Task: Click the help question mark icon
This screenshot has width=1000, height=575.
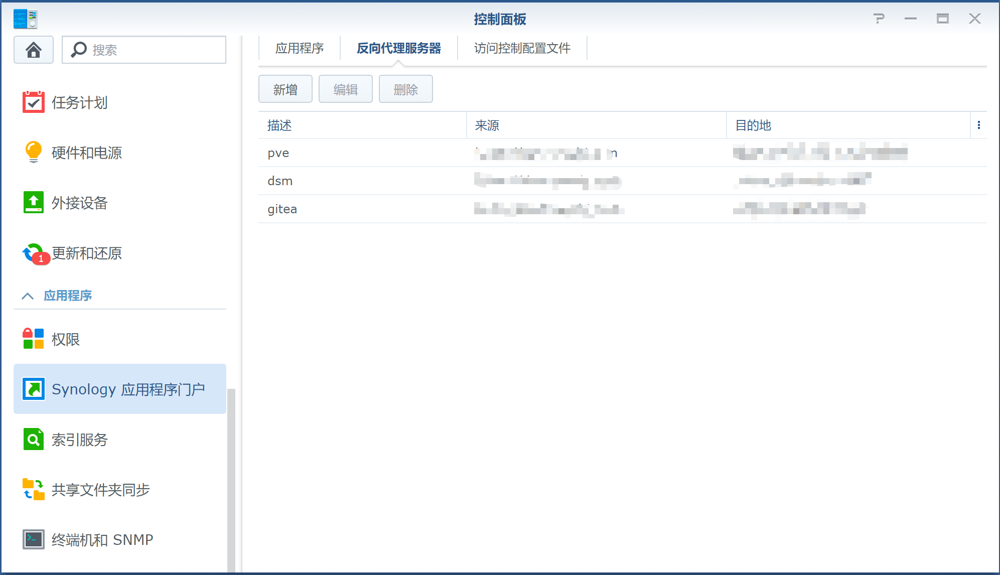Action: pyautogui.click(x=879, y=19)
